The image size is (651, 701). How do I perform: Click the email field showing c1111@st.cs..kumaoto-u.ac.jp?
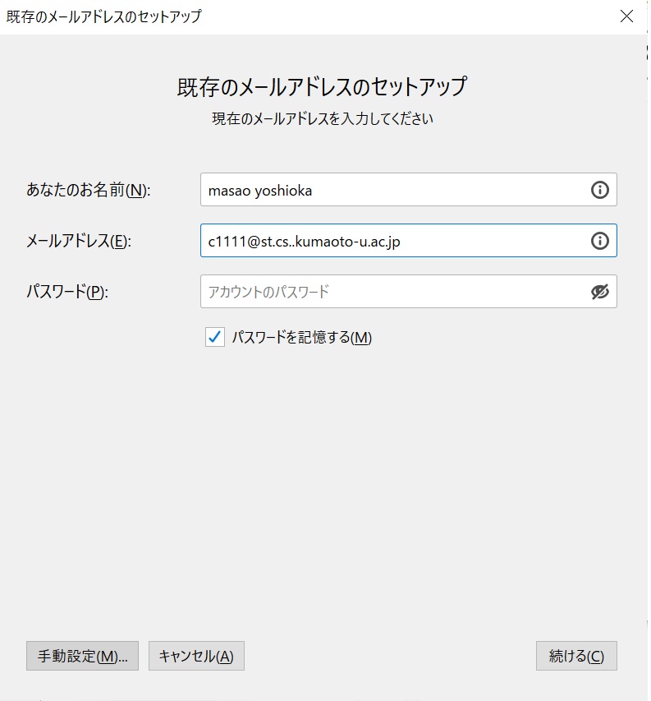(409, 241)
